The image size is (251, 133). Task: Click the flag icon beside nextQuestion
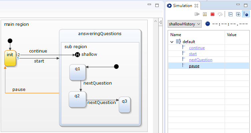[184, 59]
